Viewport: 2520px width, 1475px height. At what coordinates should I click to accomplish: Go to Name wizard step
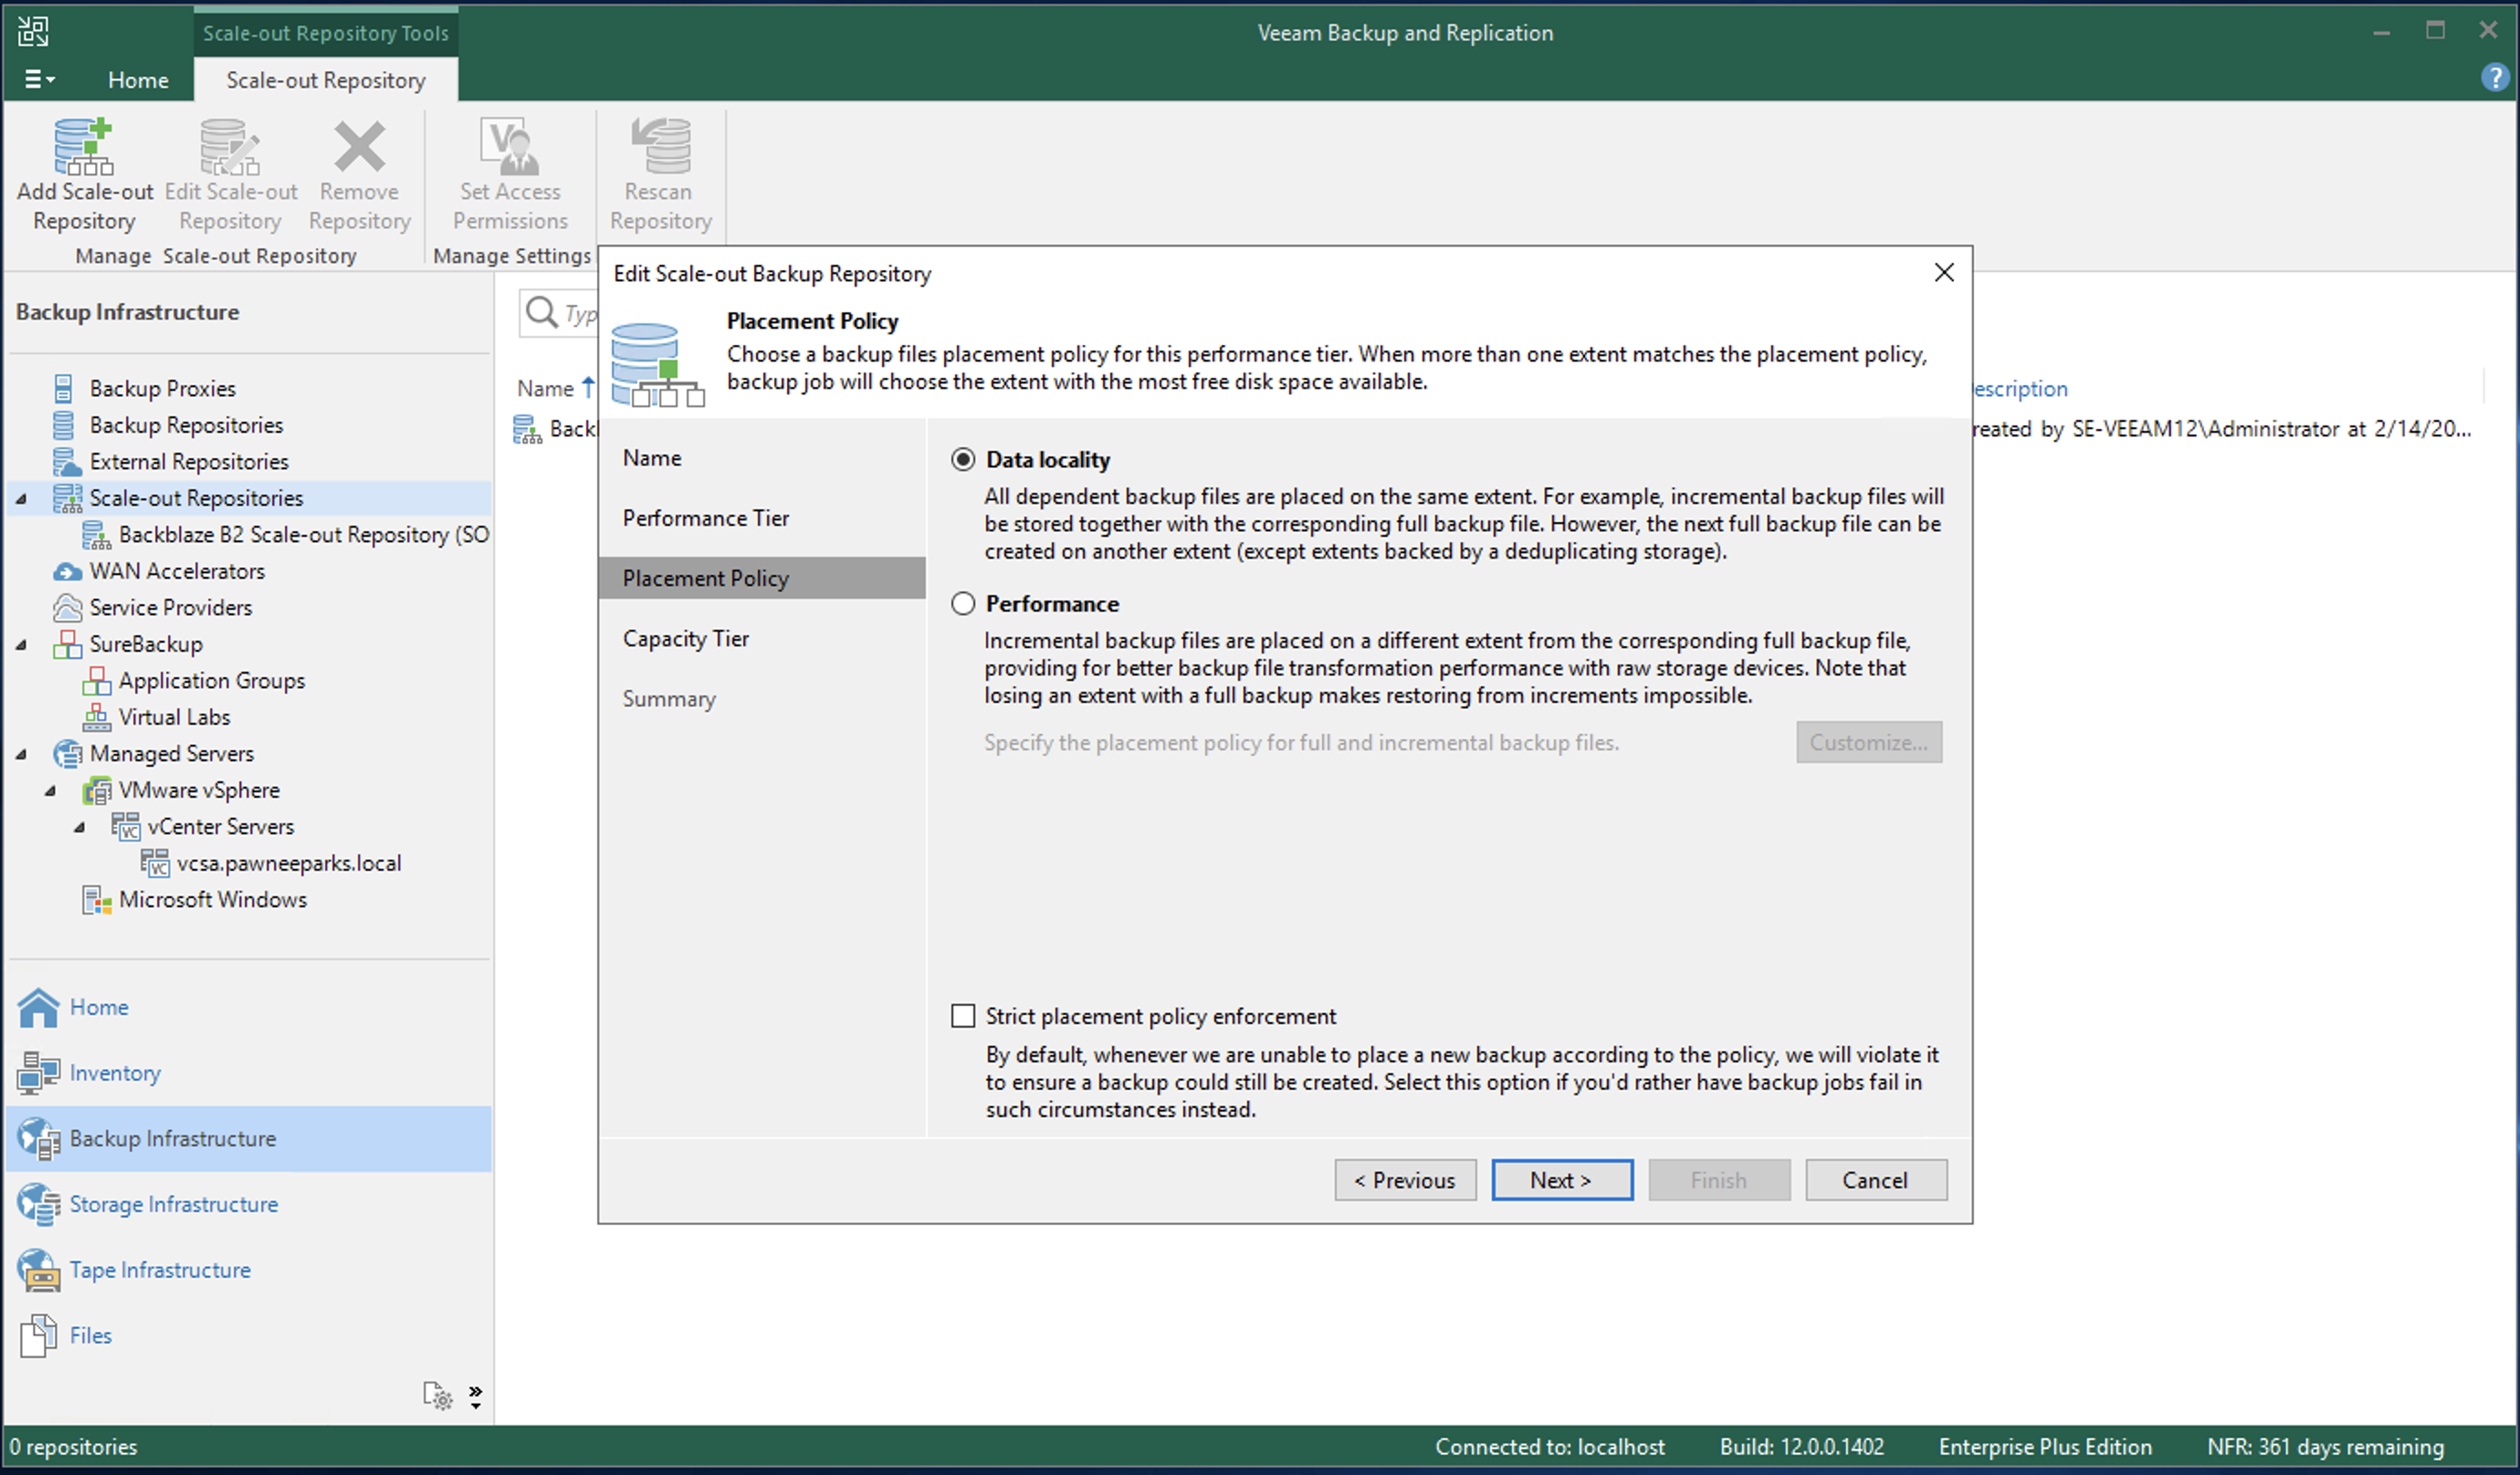click(652, 458)
